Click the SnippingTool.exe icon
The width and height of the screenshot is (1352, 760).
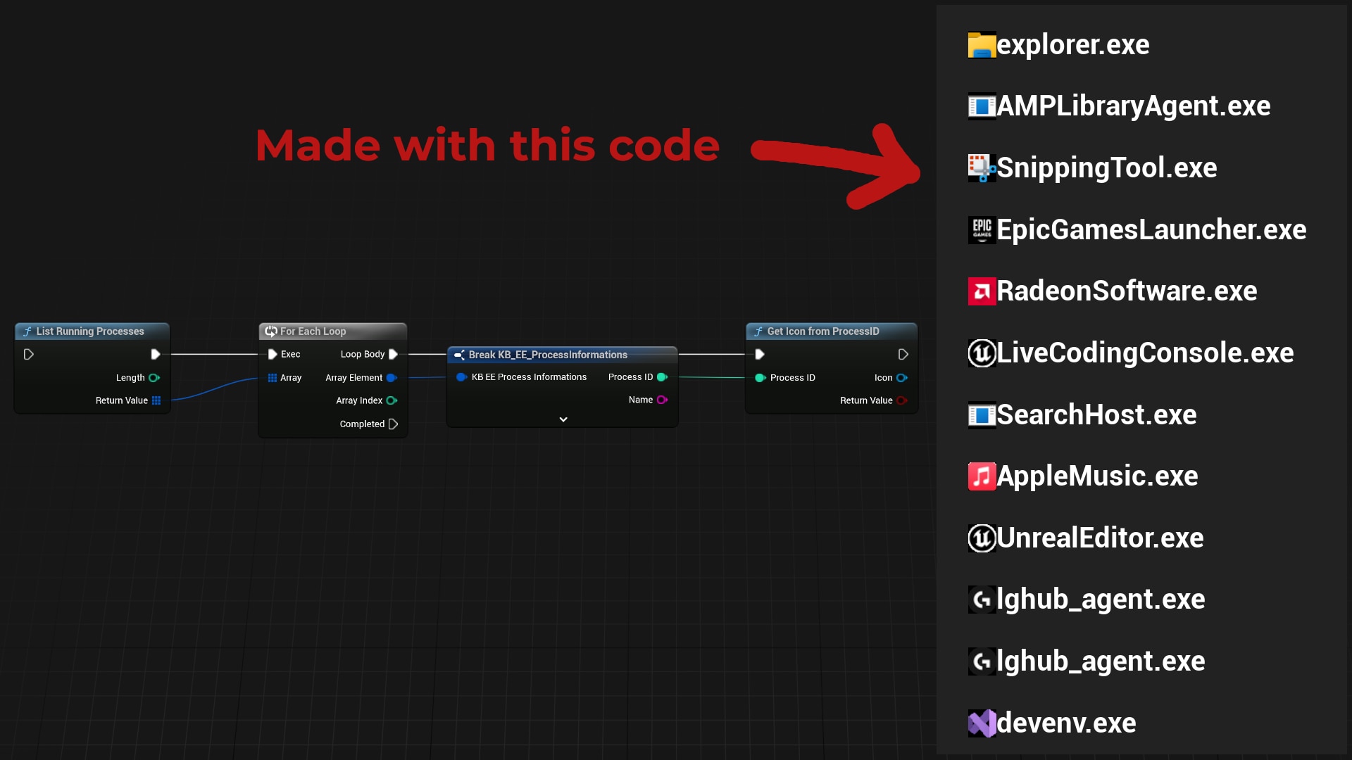[x=982, y=168]
